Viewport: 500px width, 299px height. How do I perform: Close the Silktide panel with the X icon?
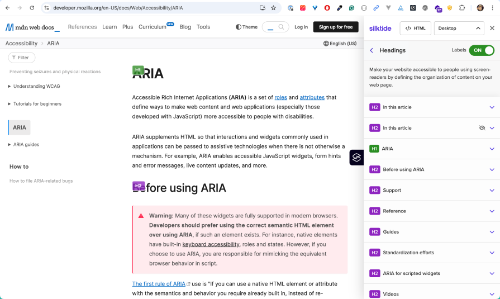[x=492, y=28]
